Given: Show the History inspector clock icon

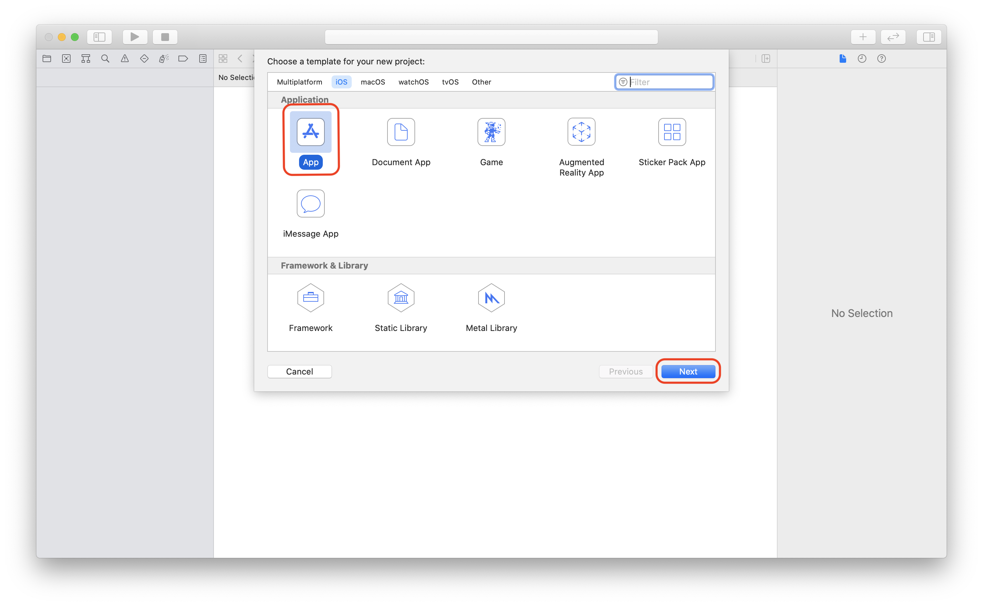Looking at the screenshot, I should 862,59.
